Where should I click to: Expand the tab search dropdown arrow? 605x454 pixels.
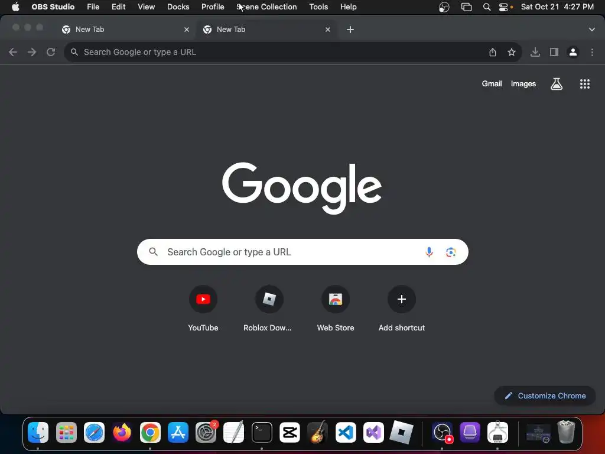click(x=591, y=30)
